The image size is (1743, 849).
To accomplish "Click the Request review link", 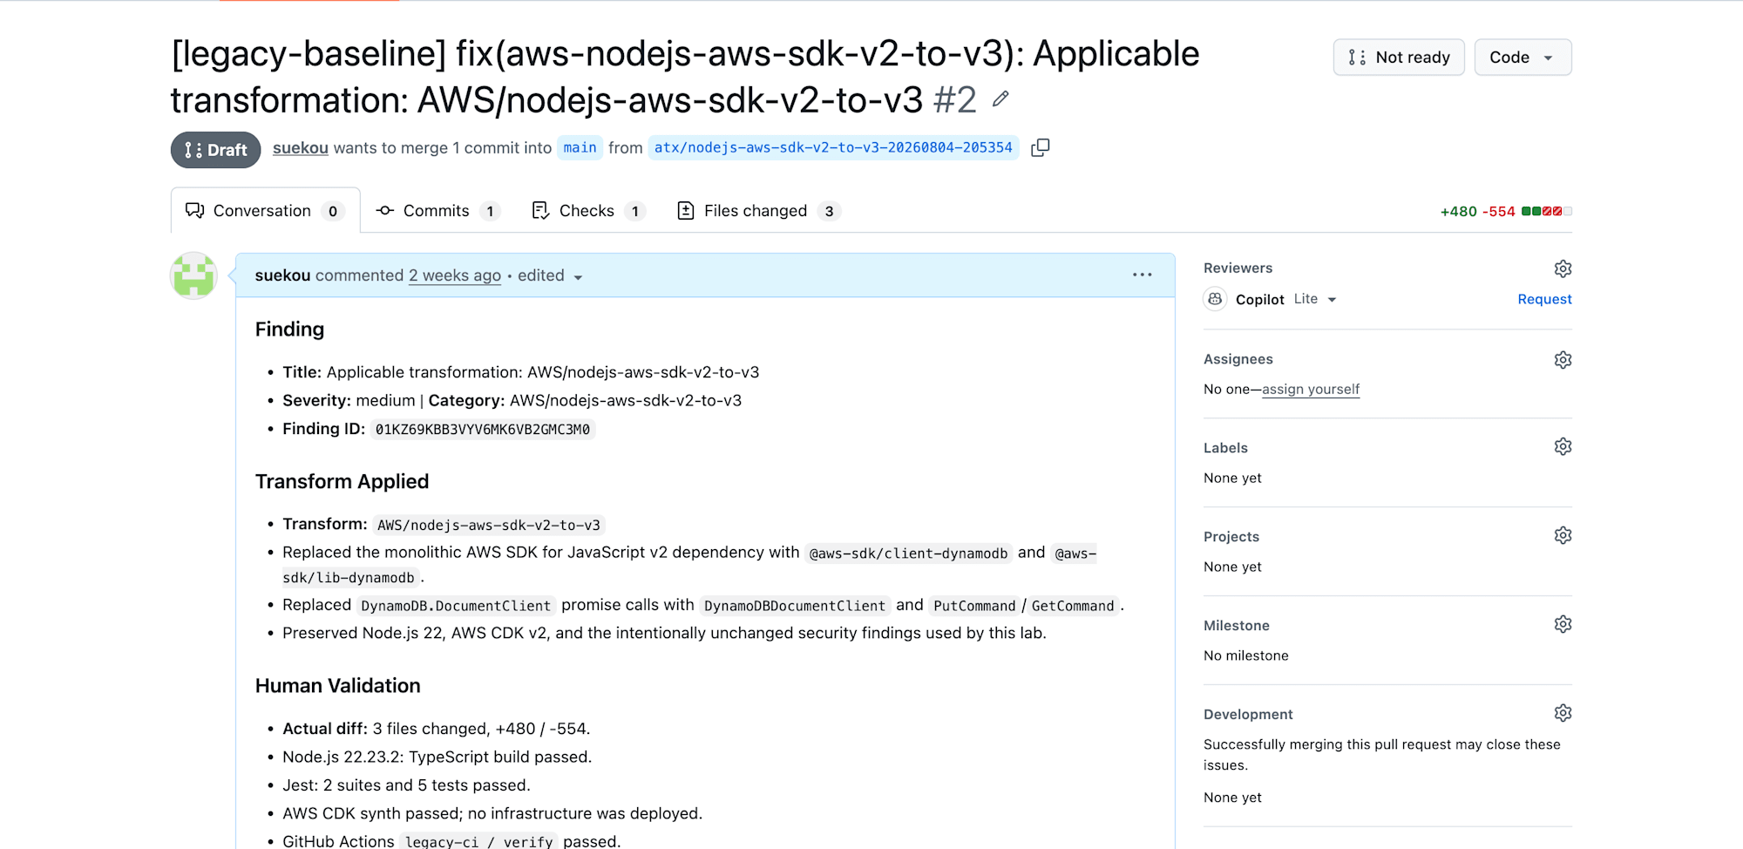I will pyautogui.click(x=1544, y=299).
